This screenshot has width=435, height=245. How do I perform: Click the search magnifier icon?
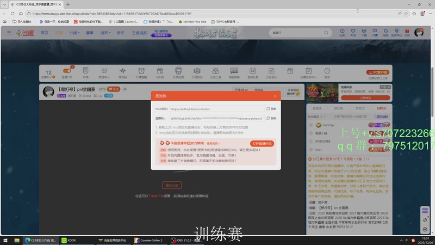tap(326, 33)
